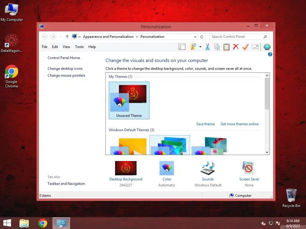Go up one level with Up arrow
This screenshot has height=229, width=306.
point(67,37)
